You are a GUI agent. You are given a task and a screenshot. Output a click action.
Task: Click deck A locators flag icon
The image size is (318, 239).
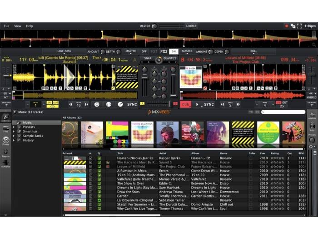click(x=6, y=104)
